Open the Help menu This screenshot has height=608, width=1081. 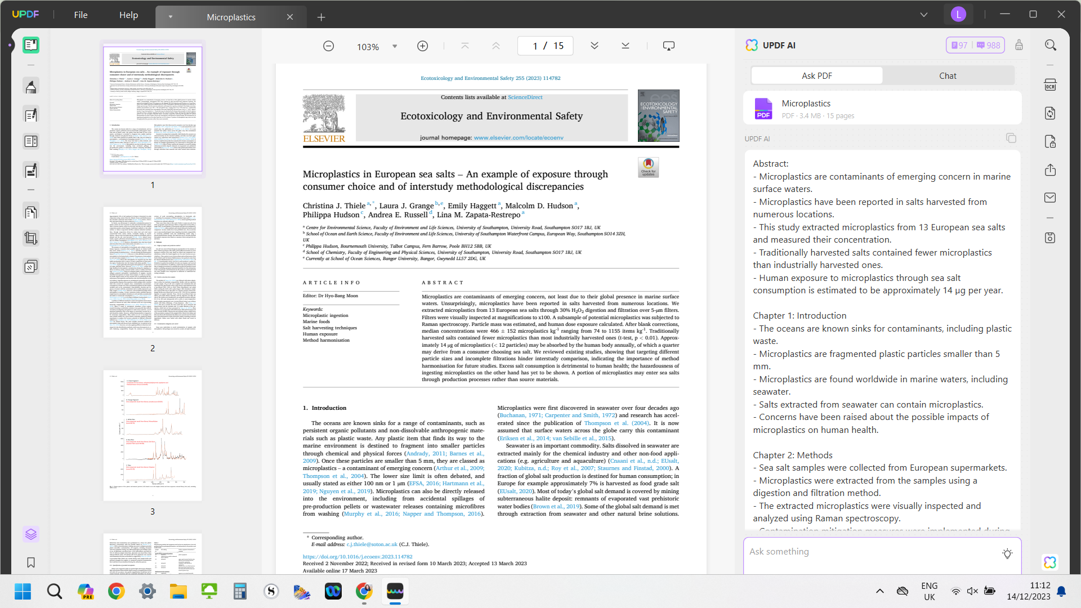[x=128, y=15]
